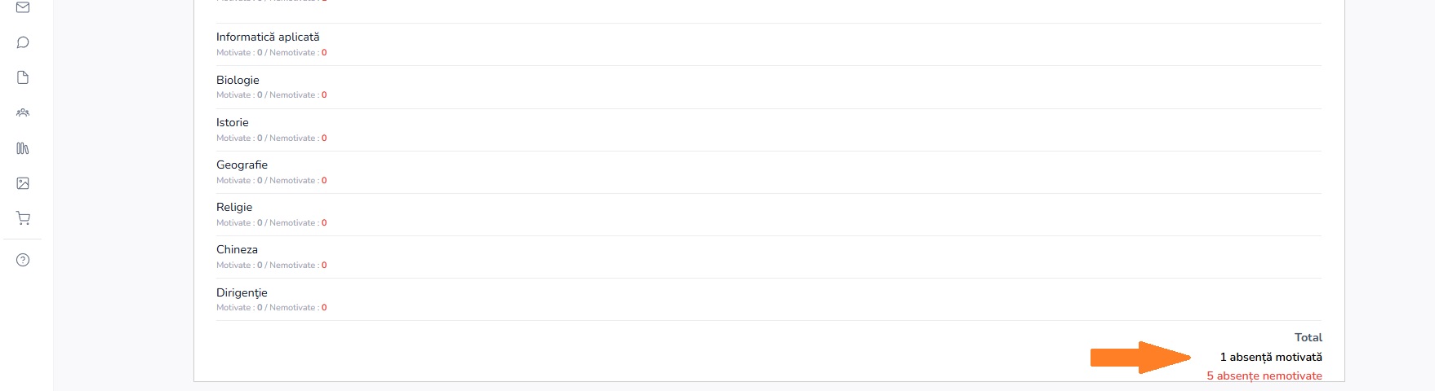Select the Biologie subject
Screen dimensions: 1435x391
238,80
